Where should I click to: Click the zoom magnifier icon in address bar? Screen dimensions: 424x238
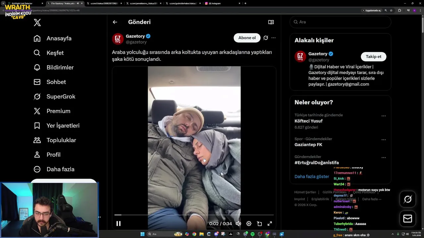pyautogui.click(x=386, y=11)
